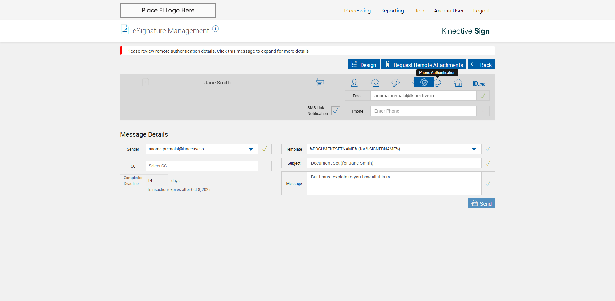615x301 pixels.
Task: Click the highlighted cloud shield authentication icon
Action: coord(423,82)
